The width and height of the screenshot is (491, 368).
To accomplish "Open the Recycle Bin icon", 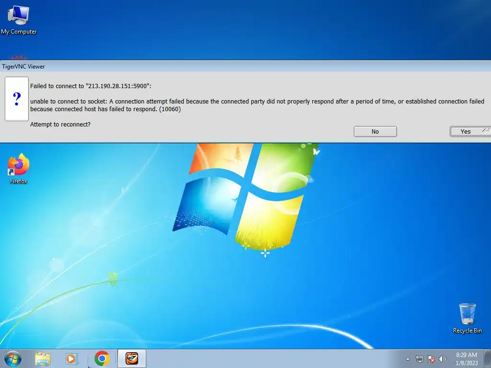I will click(467, 319).
